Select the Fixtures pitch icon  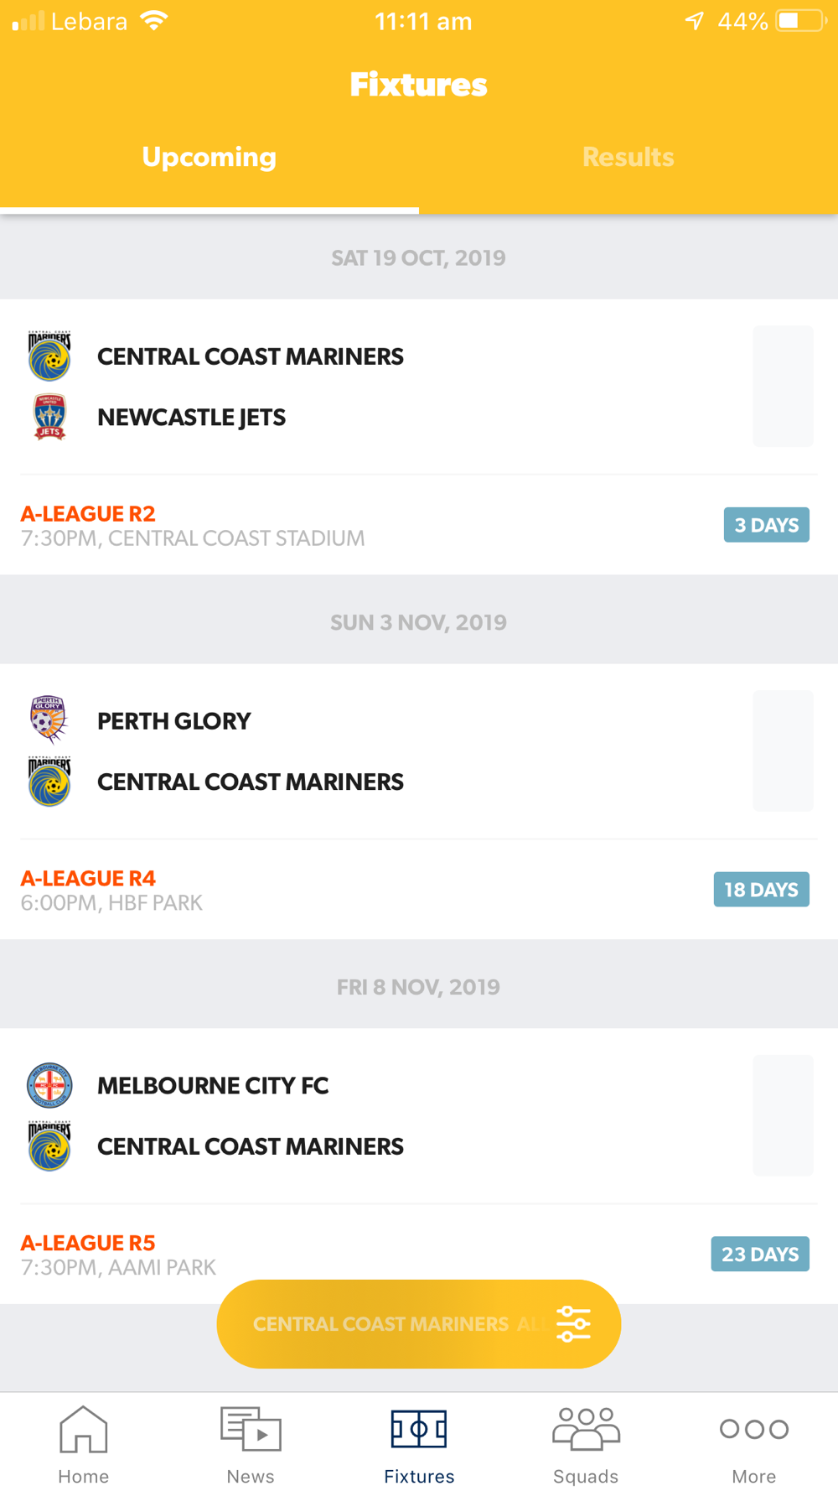tap(419, 1429)
